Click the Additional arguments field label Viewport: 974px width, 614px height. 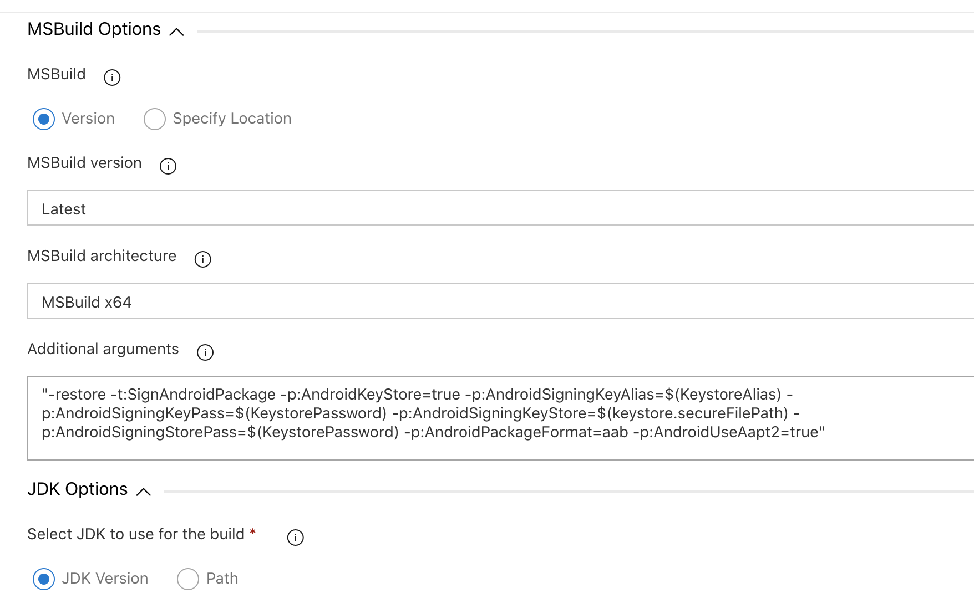[103, 349]
